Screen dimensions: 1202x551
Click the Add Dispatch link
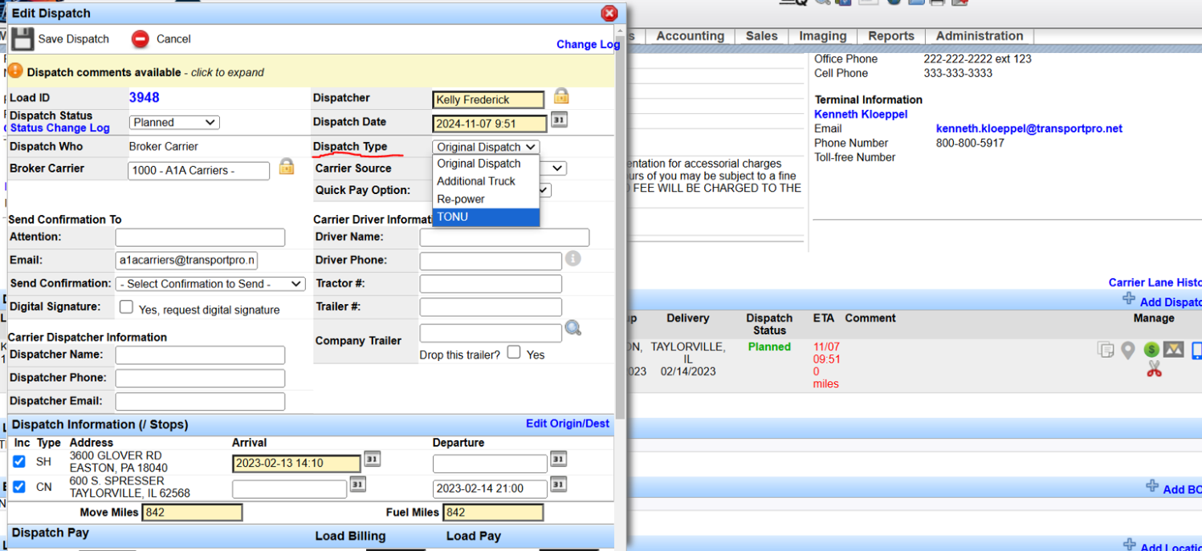(x=1171, y=302)
